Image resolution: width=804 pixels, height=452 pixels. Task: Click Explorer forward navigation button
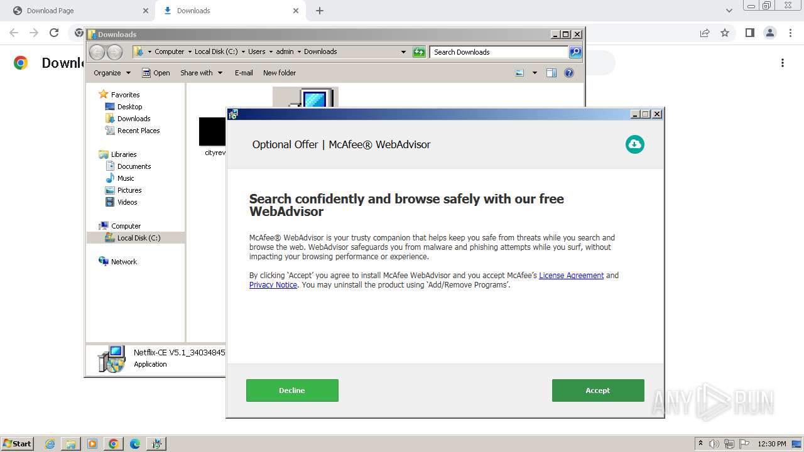click(x=114, y=52)
